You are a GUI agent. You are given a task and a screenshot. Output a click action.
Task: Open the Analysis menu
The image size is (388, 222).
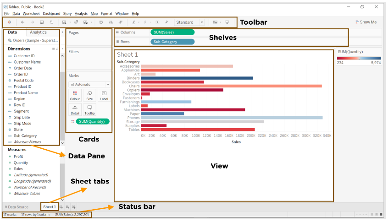pos(81,14)
